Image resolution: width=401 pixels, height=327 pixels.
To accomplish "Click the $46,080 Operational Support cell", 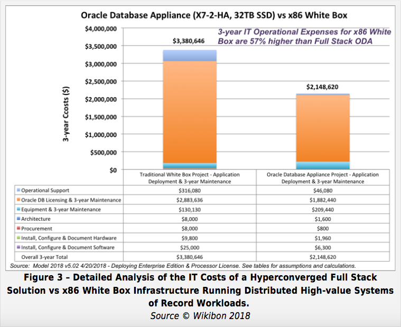I will coord(323,191).
